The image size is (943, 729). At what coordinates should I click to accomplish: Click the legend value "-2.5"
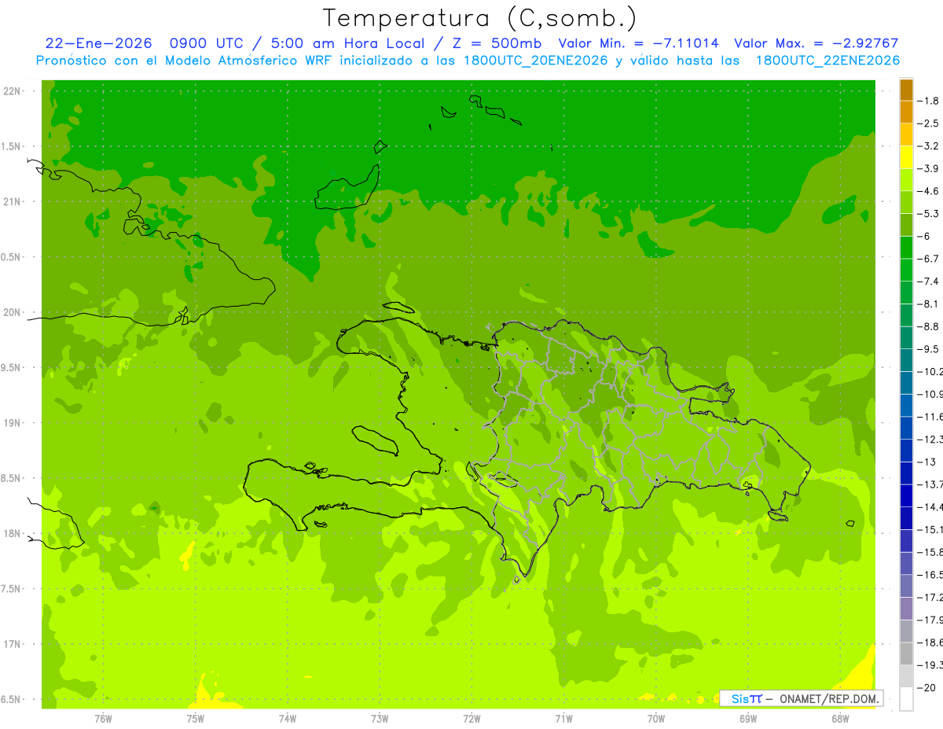tap(930, 123)
